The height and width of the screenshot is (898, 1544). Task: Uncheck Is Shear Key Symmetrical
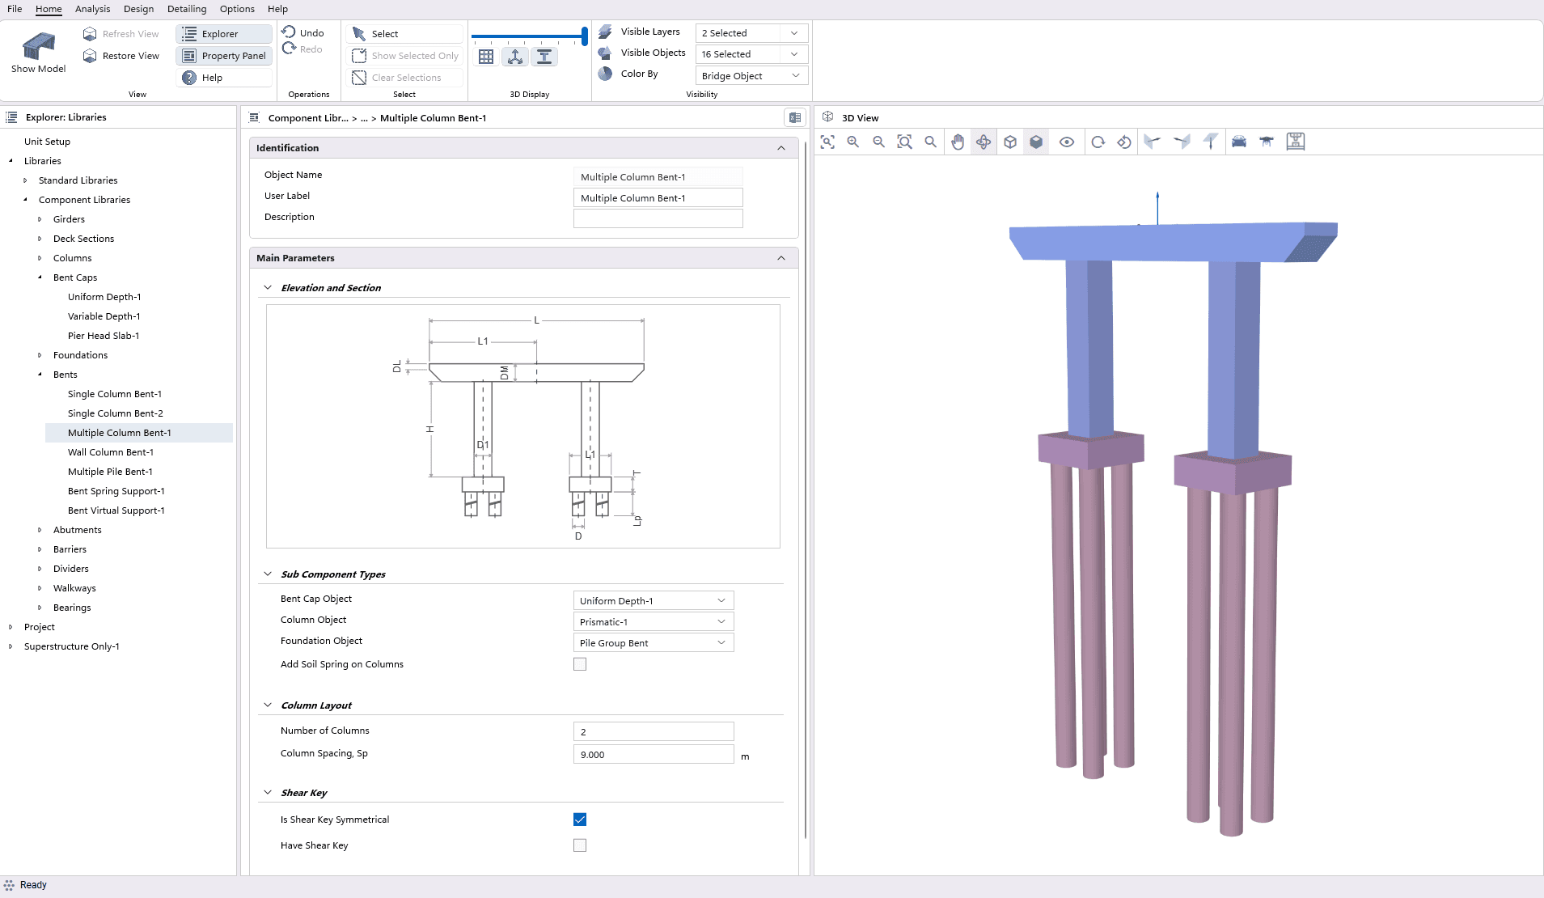580,820
